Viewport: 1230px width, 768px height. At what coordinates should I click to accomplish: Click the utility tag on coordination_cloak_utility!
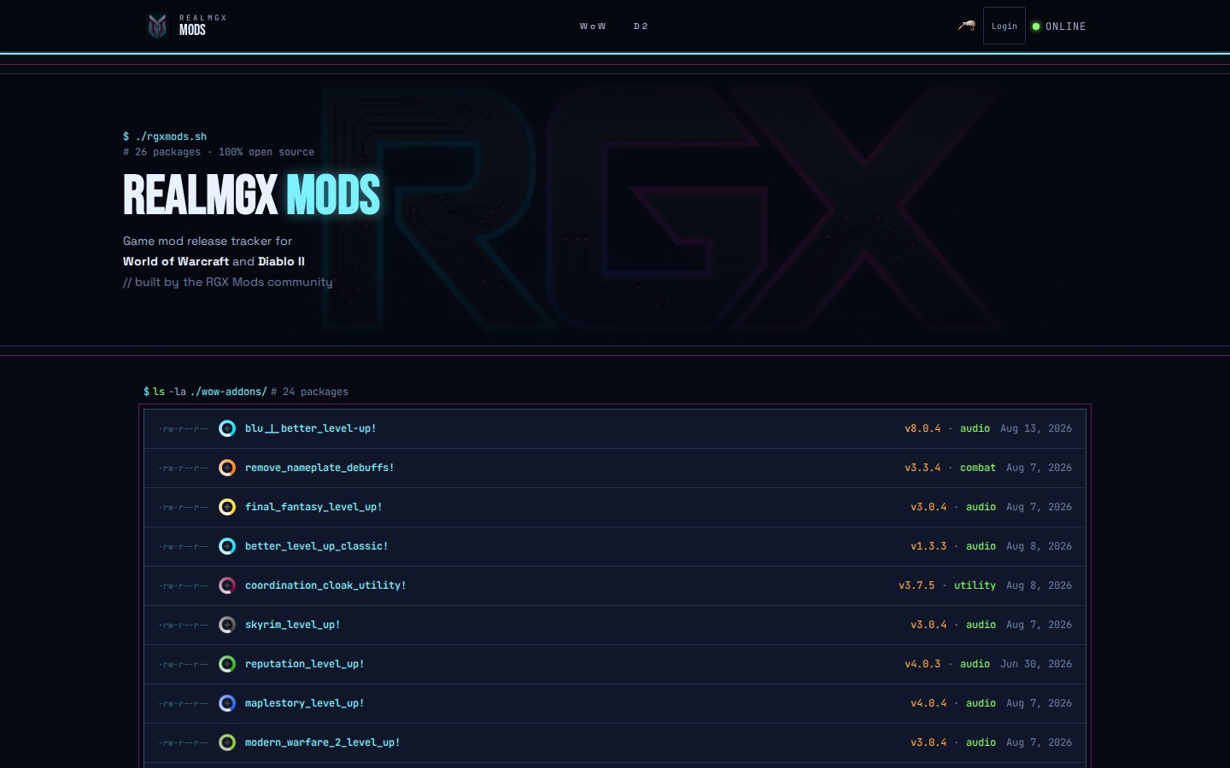coord(975,585)
